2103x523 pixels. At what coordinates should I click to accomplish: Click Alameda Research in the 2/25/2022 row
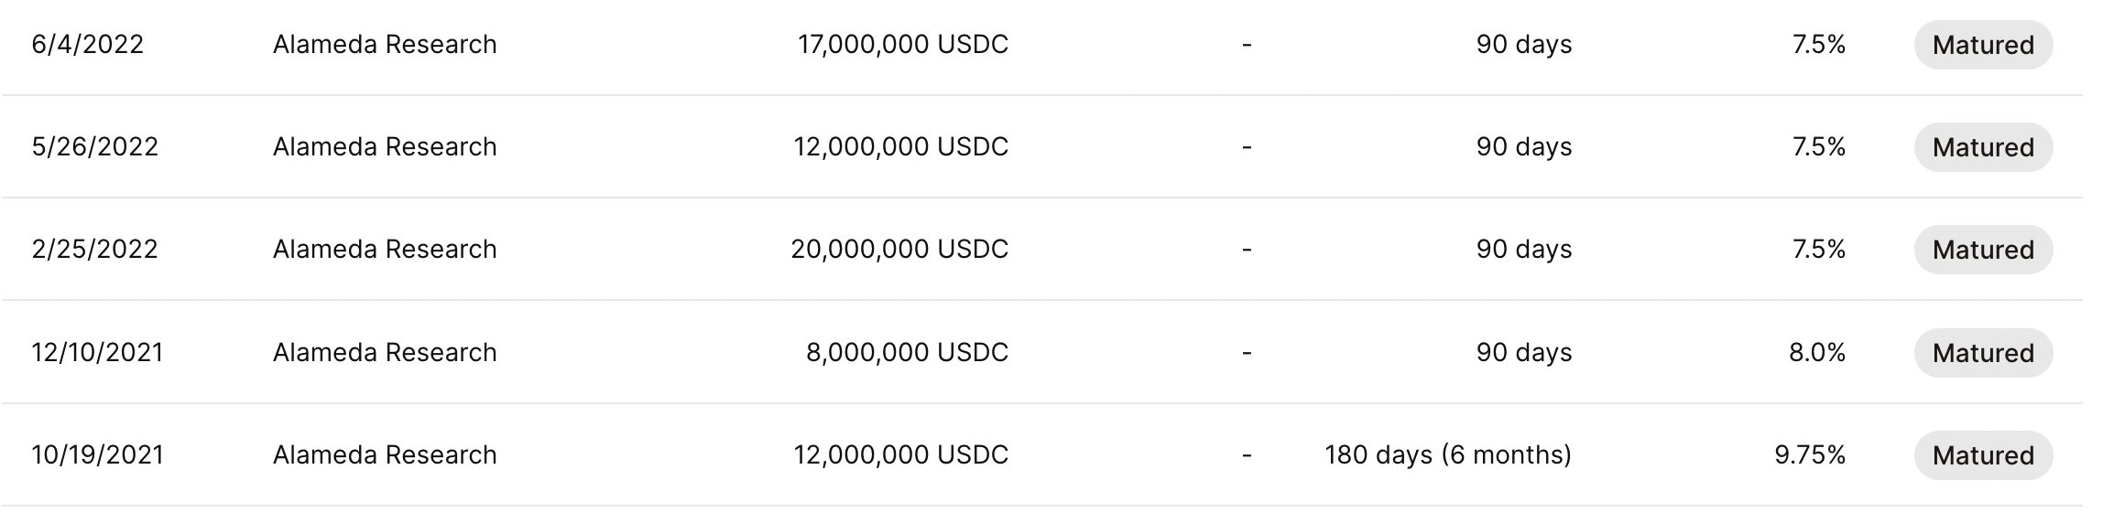point(385,250)
